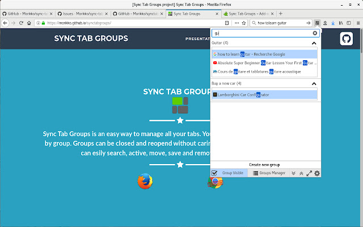Expand all groups with double down chevron
The width and height of the screenshot is (363, 227).
pyautogui.click(x=294, y=173)
